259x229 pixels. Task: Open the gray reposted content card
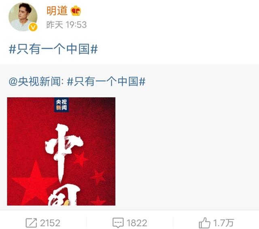click(129, 137)
